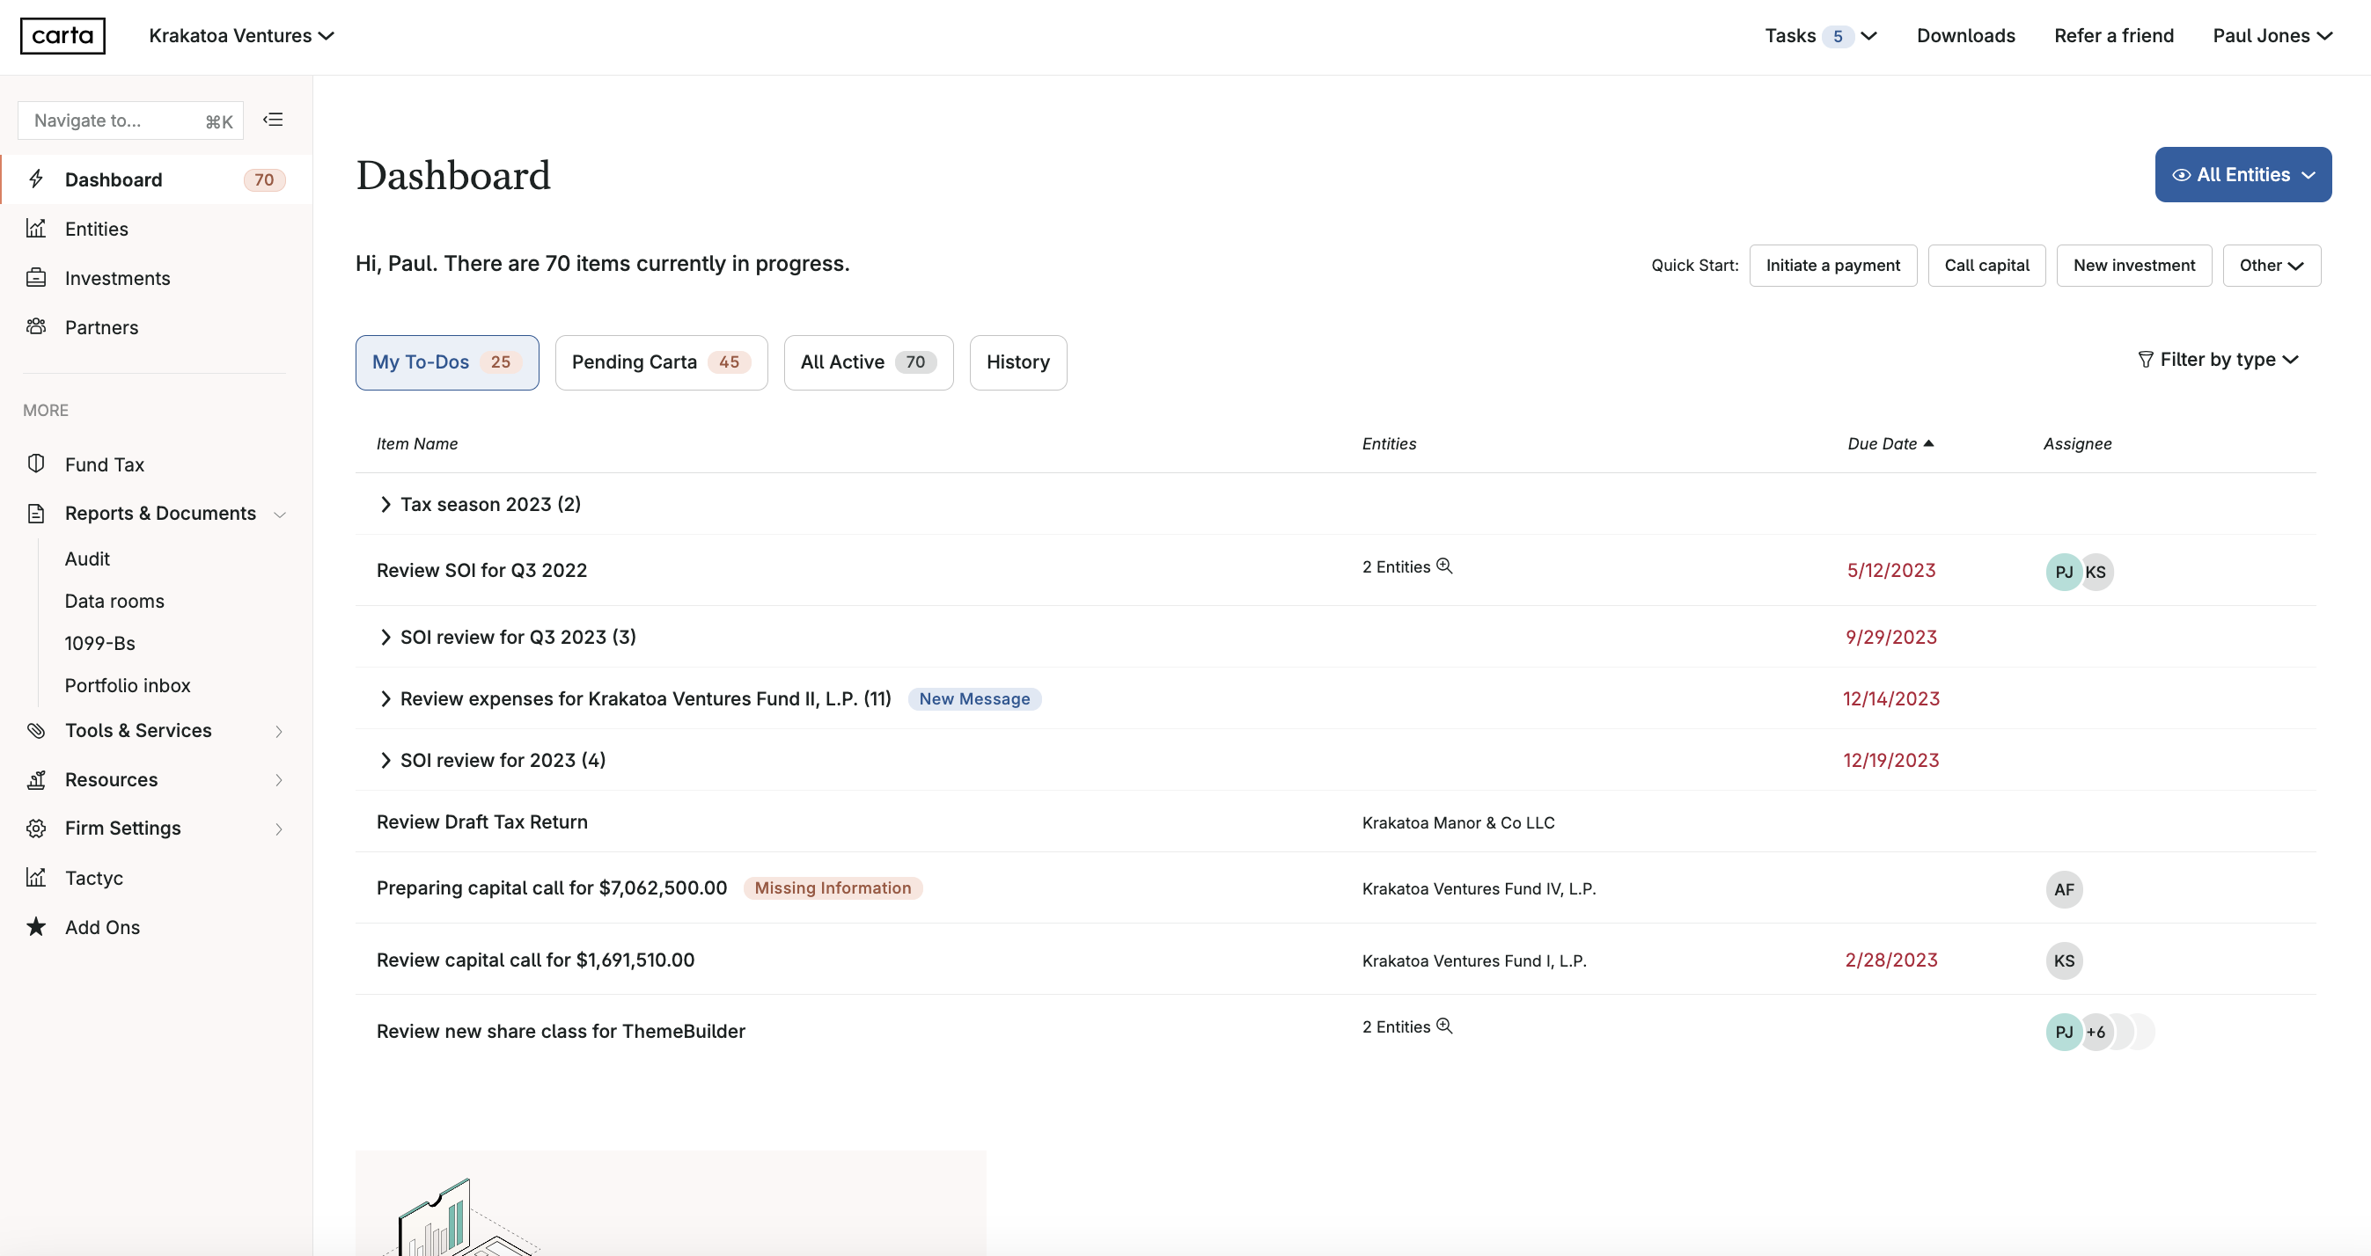Toggle the All Entities visibility selector

2243,175
